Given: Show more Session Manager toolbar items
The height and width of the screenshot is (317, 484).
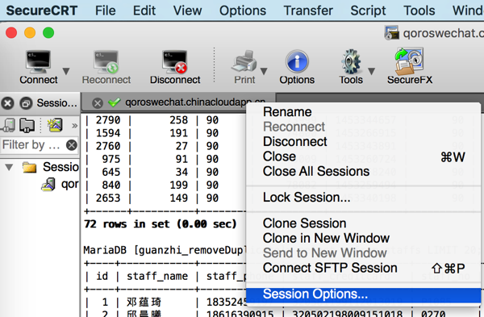Looking at the screenshot, I should (74, 125).
